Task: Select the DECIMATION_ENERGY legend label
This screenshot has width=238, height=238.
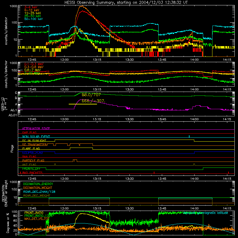Action: point(38,184)
